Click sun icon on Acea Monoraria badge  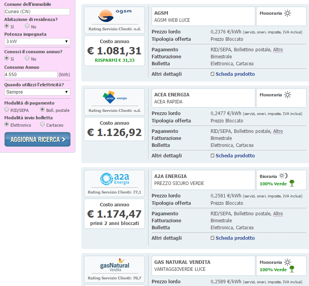point(288,95)
